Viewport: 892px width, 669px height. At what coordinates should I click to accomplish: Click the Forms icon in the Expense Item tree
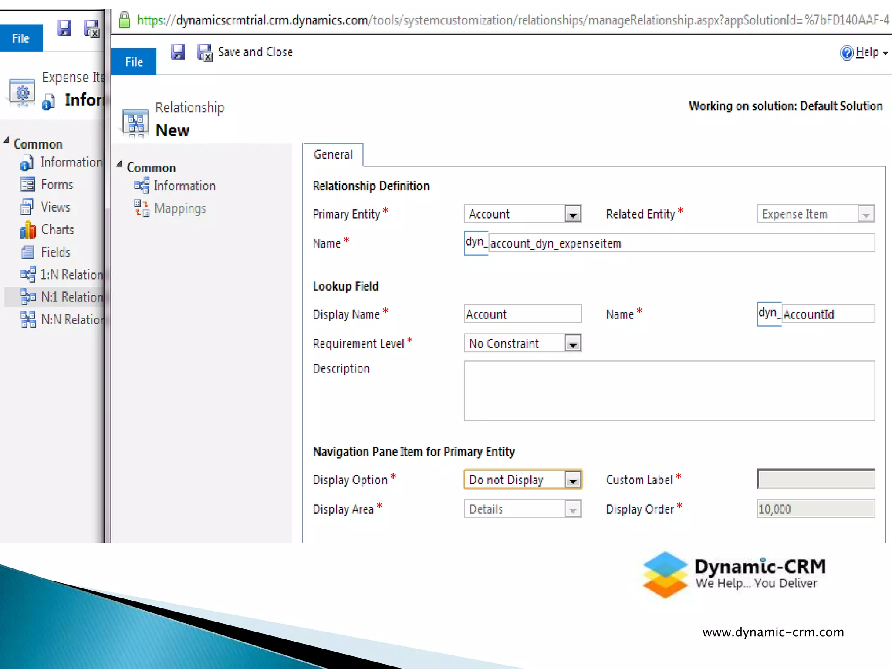[27, 184]
